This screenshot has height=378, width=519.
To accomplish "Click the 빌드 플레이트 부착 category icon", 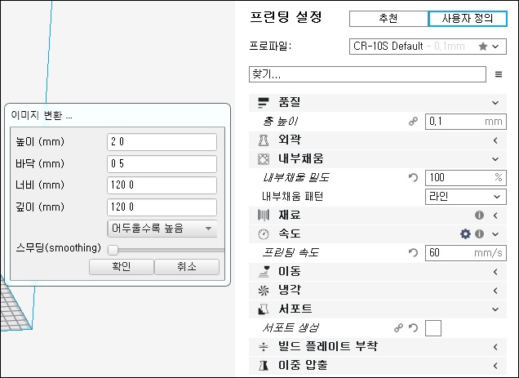I will (264, 347).
